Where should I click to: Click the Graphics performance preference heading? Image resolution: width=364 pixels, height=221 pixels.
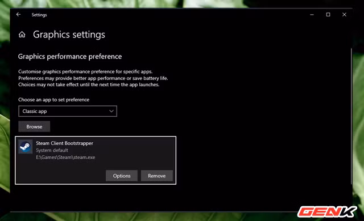[x=70, y=57]
